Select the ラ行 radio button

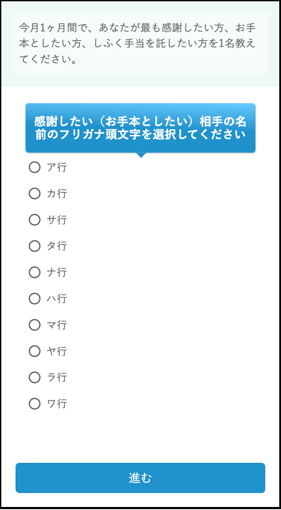pyautogui.click(x=35, y=377)
